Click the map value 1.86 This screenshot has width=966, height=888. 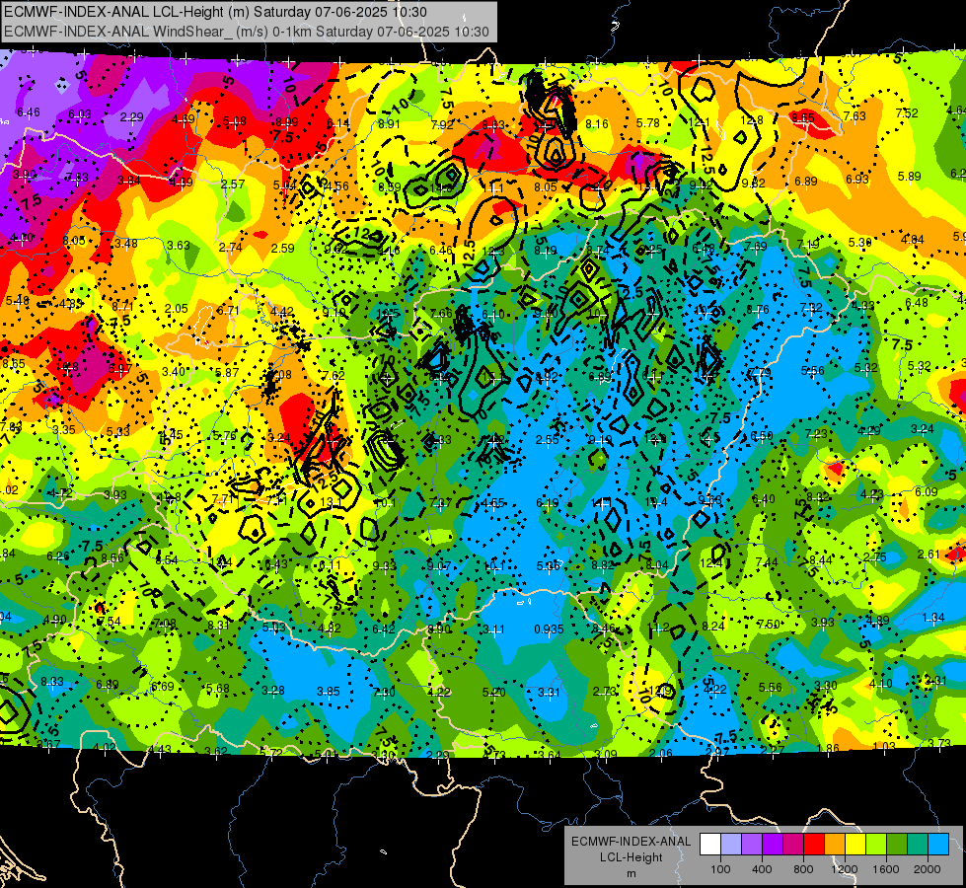pos(828,749)
